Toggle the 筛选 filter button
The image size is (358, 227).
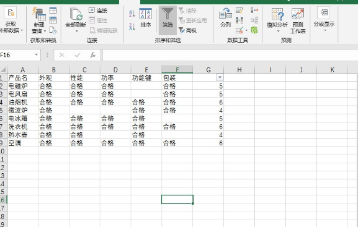coord(168,20)
